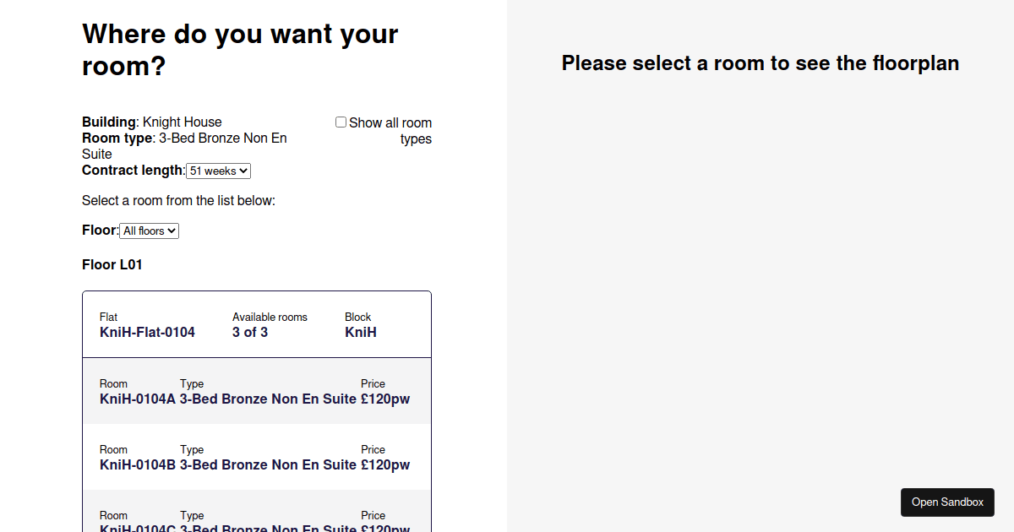Viewport: 1014px width, 532px height.
Task: Open the Contract length dropdown
Action: 218,171
